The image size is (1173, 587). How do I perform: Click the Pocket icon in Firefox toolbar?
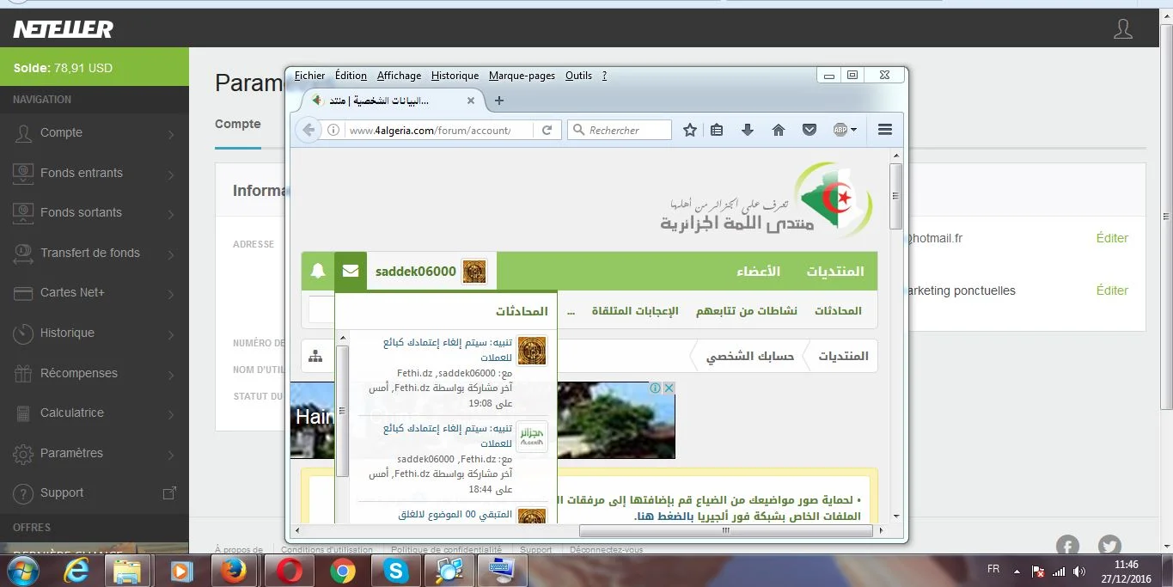[809, 130]
